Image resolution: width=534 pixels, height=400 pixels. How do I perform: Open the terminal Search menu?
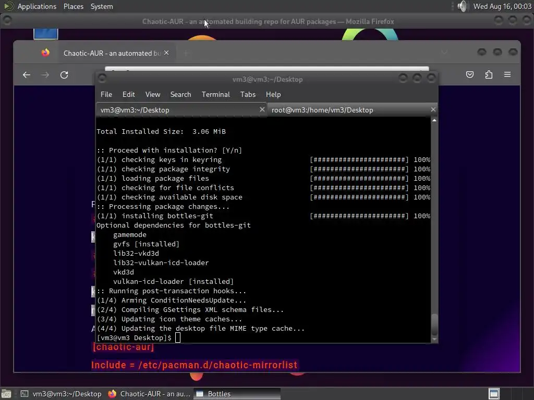[180, 95]
